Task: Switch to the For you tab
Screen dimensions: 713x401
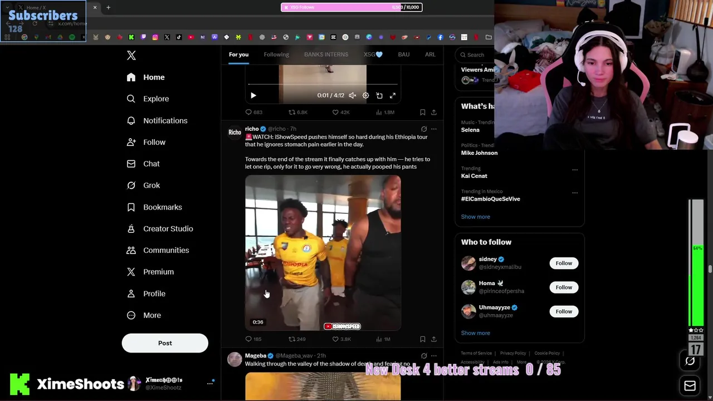Action: point(238,55)
